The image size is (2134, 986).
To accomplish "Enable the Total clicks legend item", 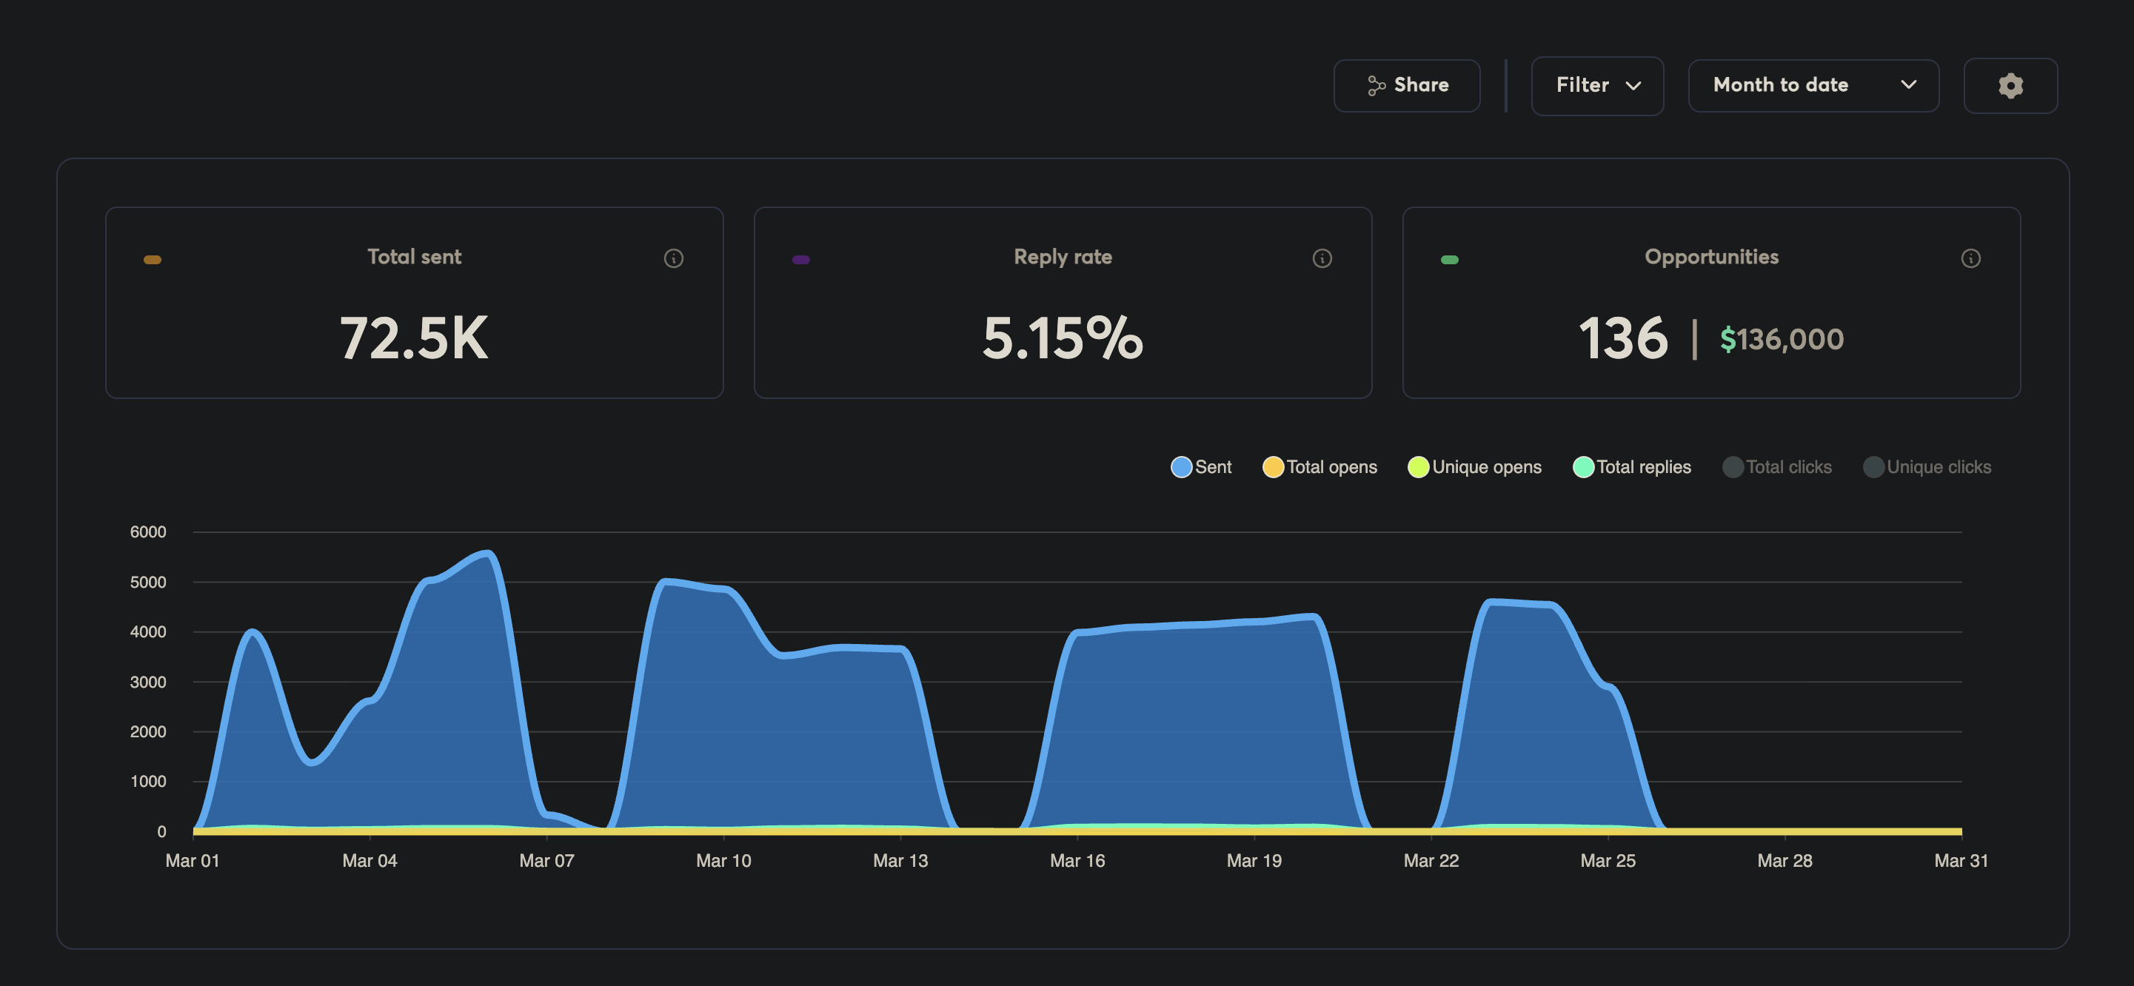I will 1777,467.
